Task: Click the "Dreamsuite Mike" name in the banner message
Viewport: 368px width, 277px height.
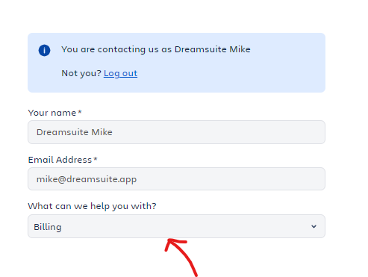Action: (x=213, y=49)
